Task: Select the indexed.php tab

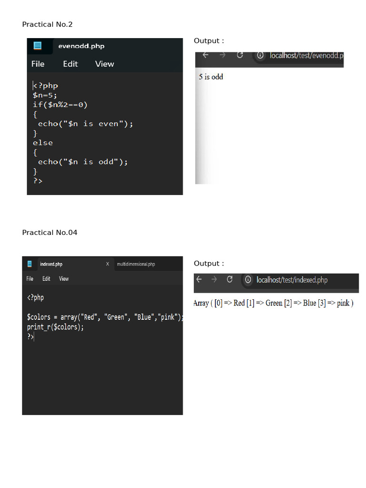Action: tap(51, 264)
